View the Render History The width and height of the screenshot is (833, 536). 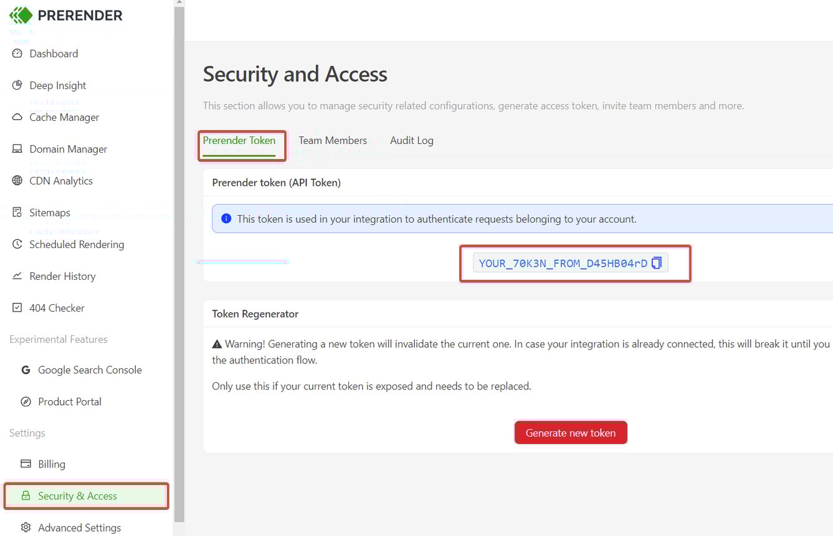tap(63, 276)
